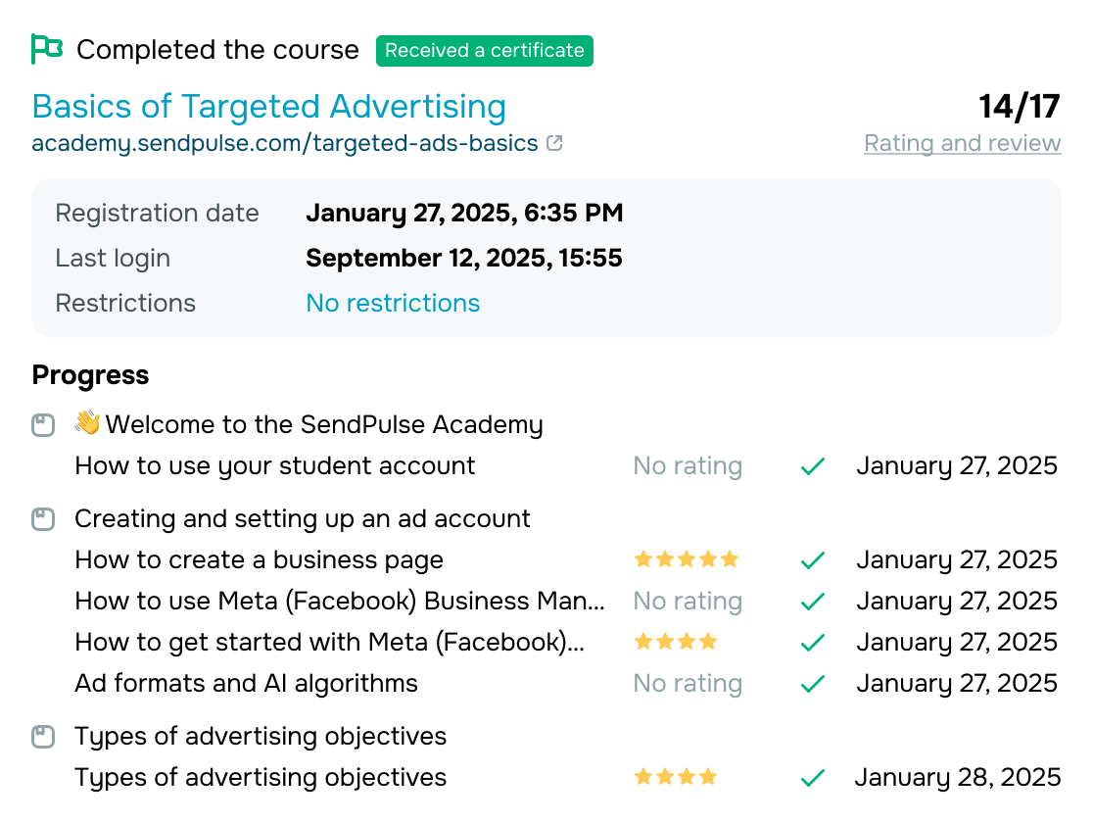Select How to use Meta Business Manager lesson

pyautogui.click(x=340, y=602)
